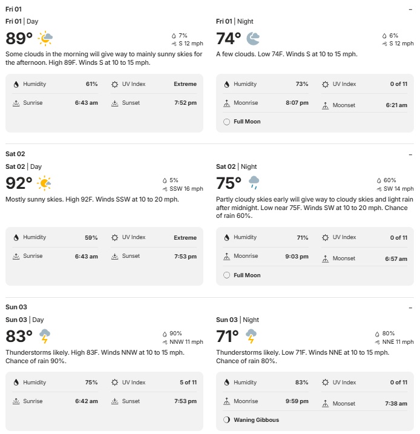Click the Sat 02 day humidity droplet icon
The image size is (420, 434).
(x=16, y=238)
